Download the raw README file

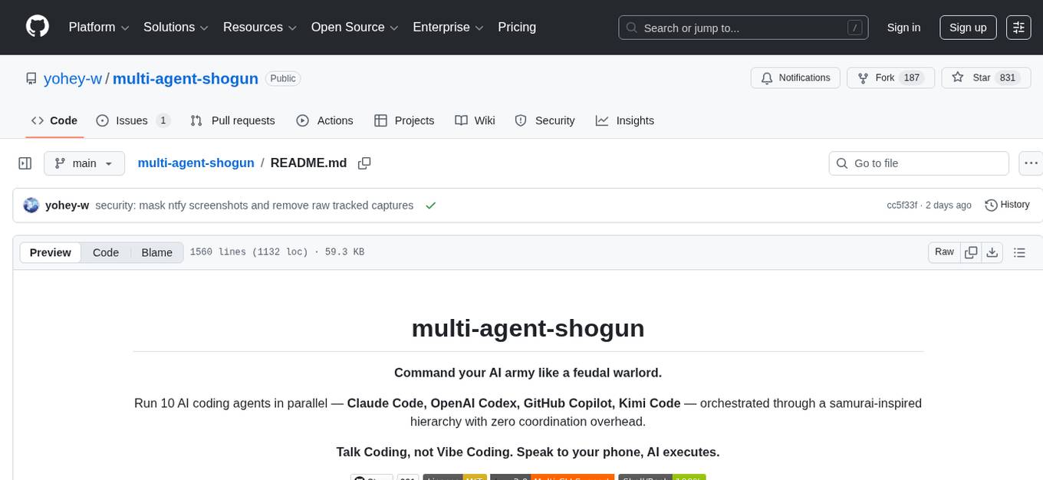coord(992,252)
